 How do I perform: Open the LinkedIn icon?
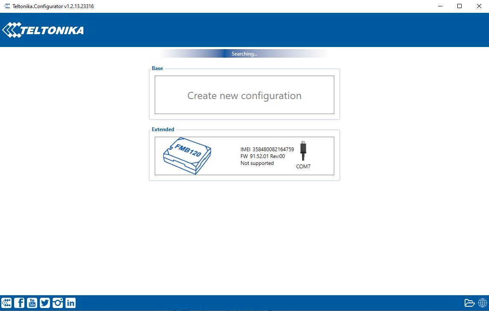pos(71,303)
